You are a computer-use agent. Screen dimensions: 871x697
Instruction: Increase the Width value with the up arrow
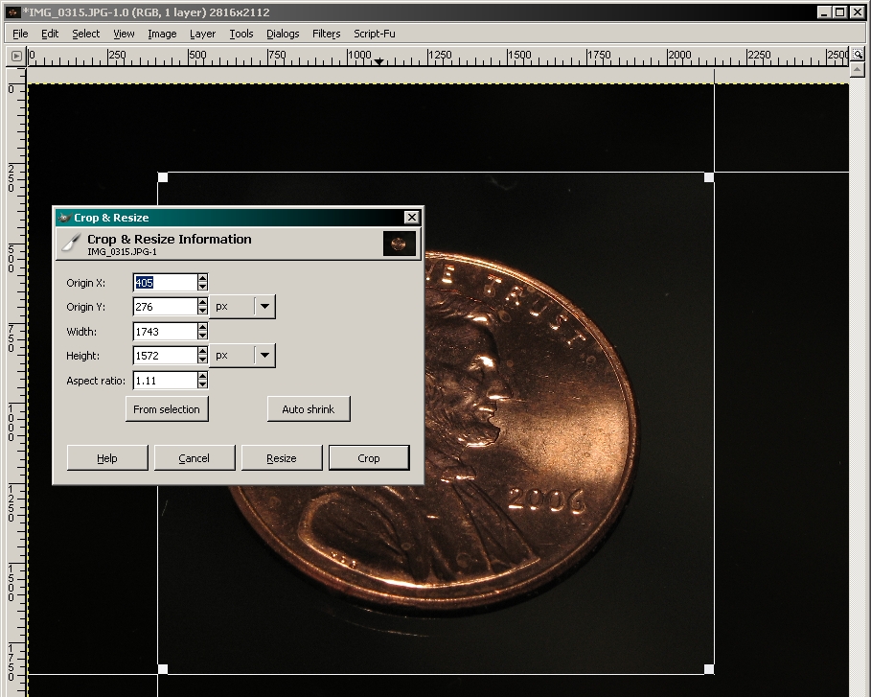coord(202,327)
